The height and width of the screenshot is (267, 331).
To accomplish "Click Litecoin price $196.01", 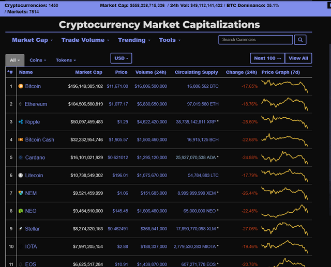I will point(120,175).
